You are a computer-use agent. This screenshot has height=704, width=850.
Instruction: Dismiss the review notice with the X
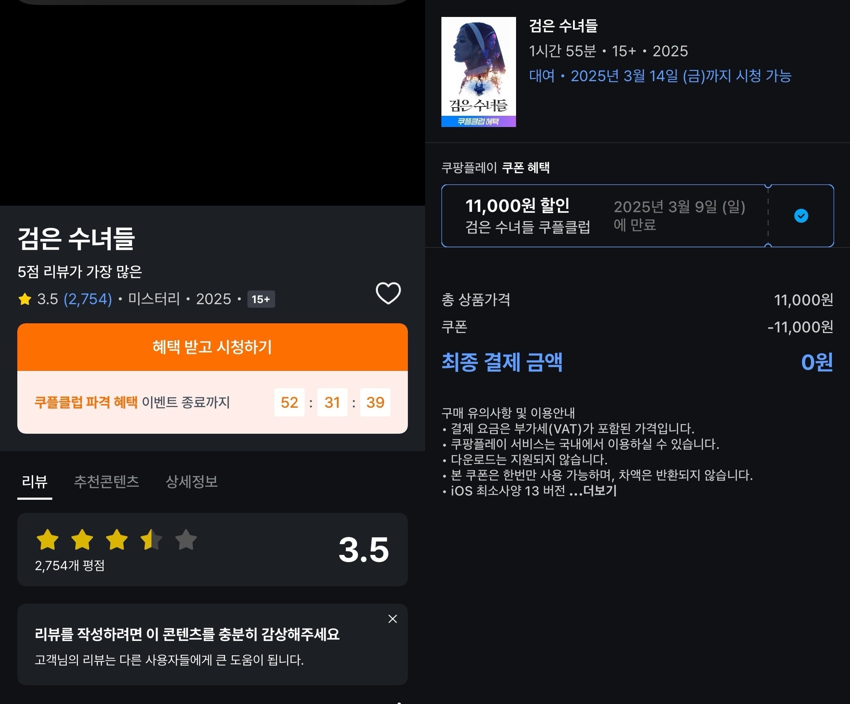pyautogui.click(x=393, y=618)
